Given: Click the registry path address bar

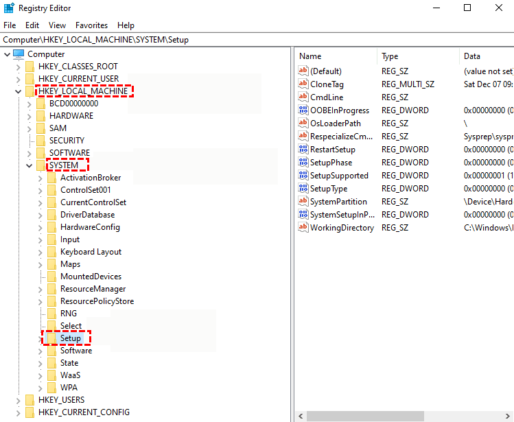Looking at the screenshot, I should tap(206, 40).
